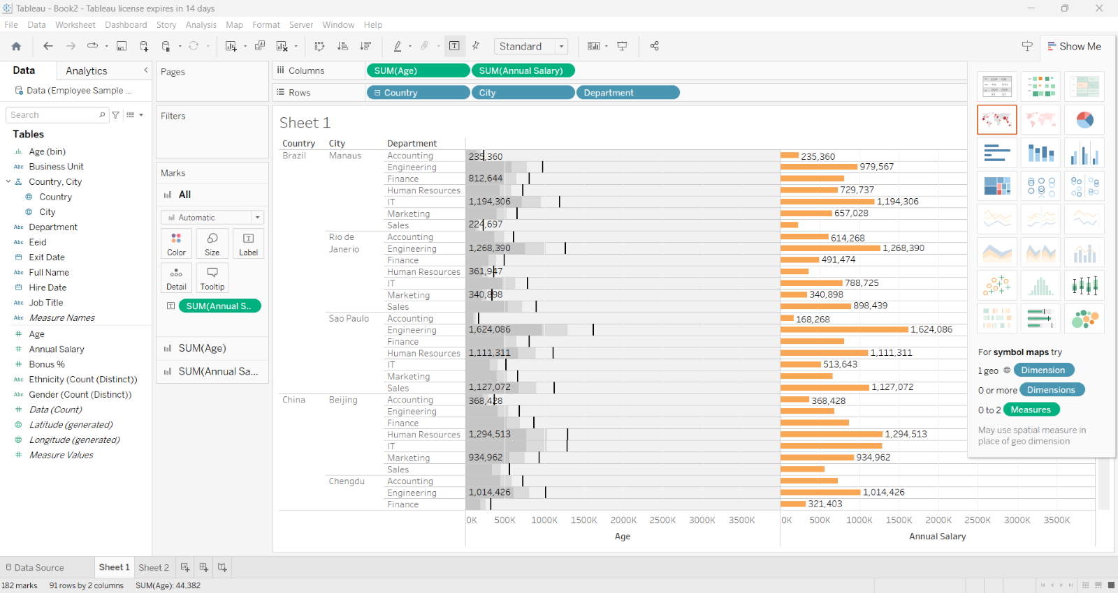The height and width of the screenshot is (593, 1118).
Task: Open Presentation Mode from the toolbar
Action: (622, 46)
